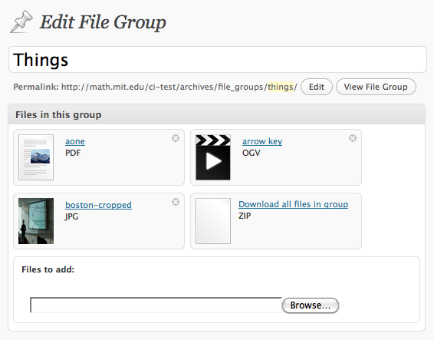Click the blank ZIP file icon
This screenshot has height=340, width=434.
(x=213, y=221)
